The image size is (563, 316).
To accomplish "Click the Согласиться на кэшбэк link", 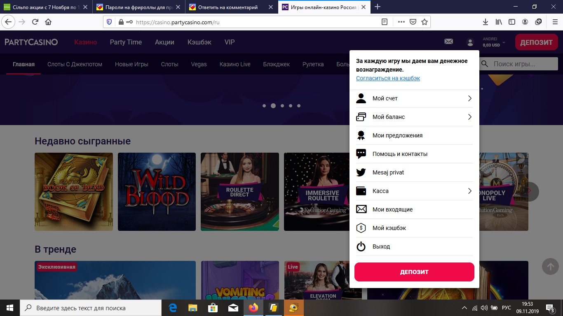I will (x=388, y=78).
